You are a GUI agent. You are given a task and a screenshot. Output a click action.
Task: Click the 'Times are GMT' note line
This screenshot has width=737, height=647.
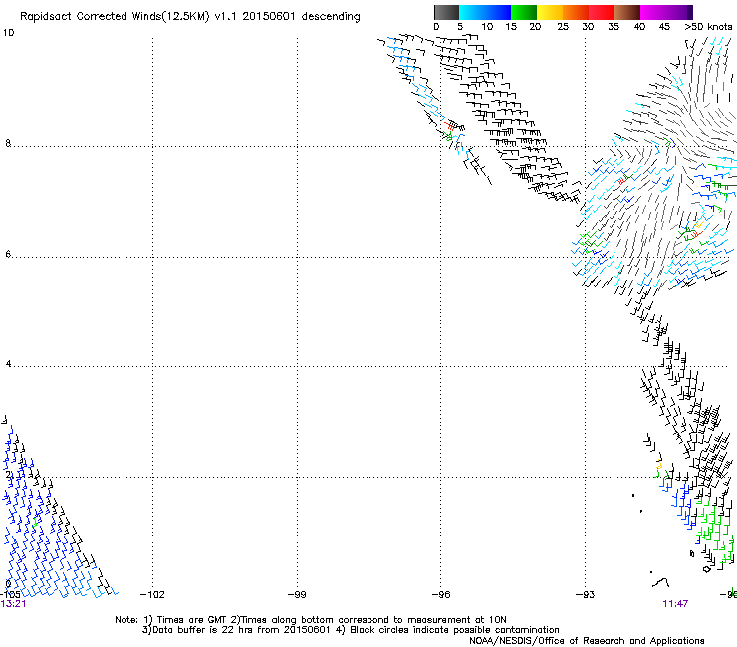(x=311, y=620)
